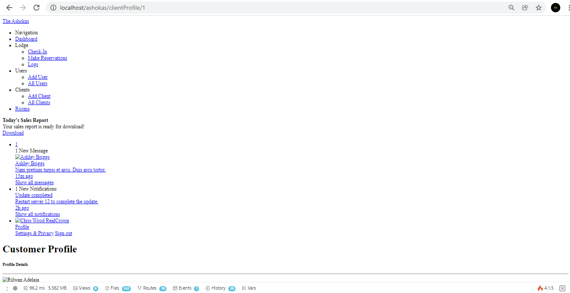Go forward using browser forward arrow

(23, 8)
